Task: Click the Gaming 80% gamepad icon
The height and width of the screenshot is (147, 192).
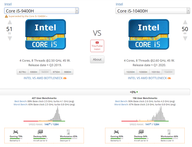Action: [116, 132]
